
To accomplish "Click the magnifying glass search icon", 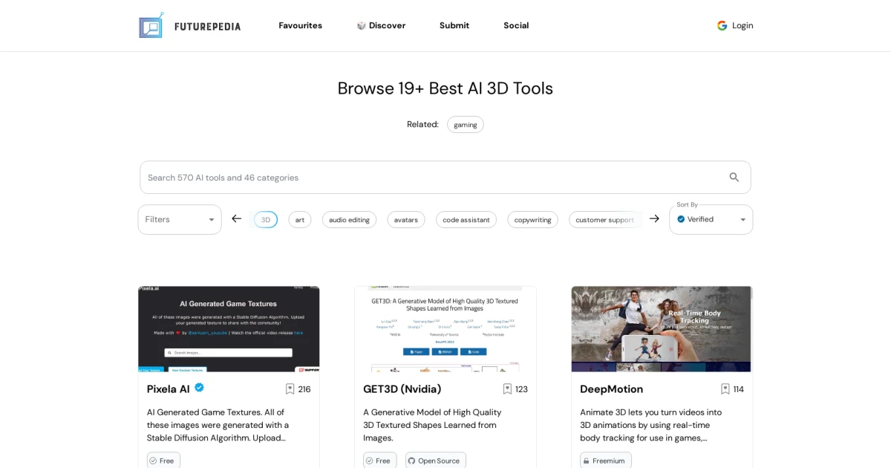I will tap(734, 177).
